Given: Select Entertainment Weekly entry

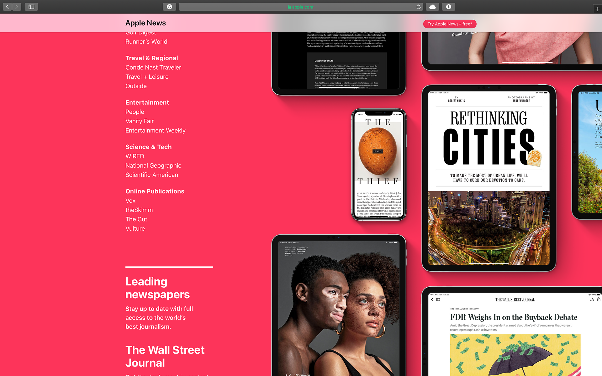Looking at the screenshot, I should click(x=155, y=130).
